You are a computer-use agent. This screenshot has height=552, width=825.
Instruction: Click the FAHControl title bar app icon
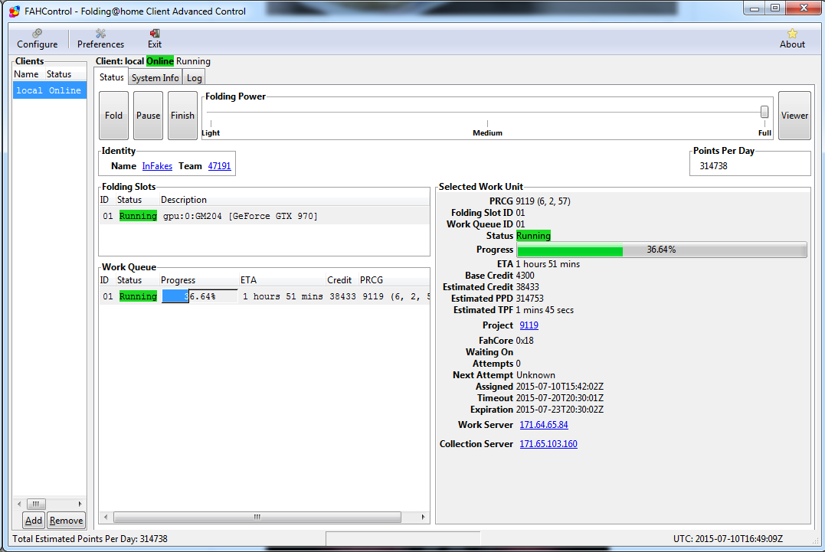pos(15,11)
